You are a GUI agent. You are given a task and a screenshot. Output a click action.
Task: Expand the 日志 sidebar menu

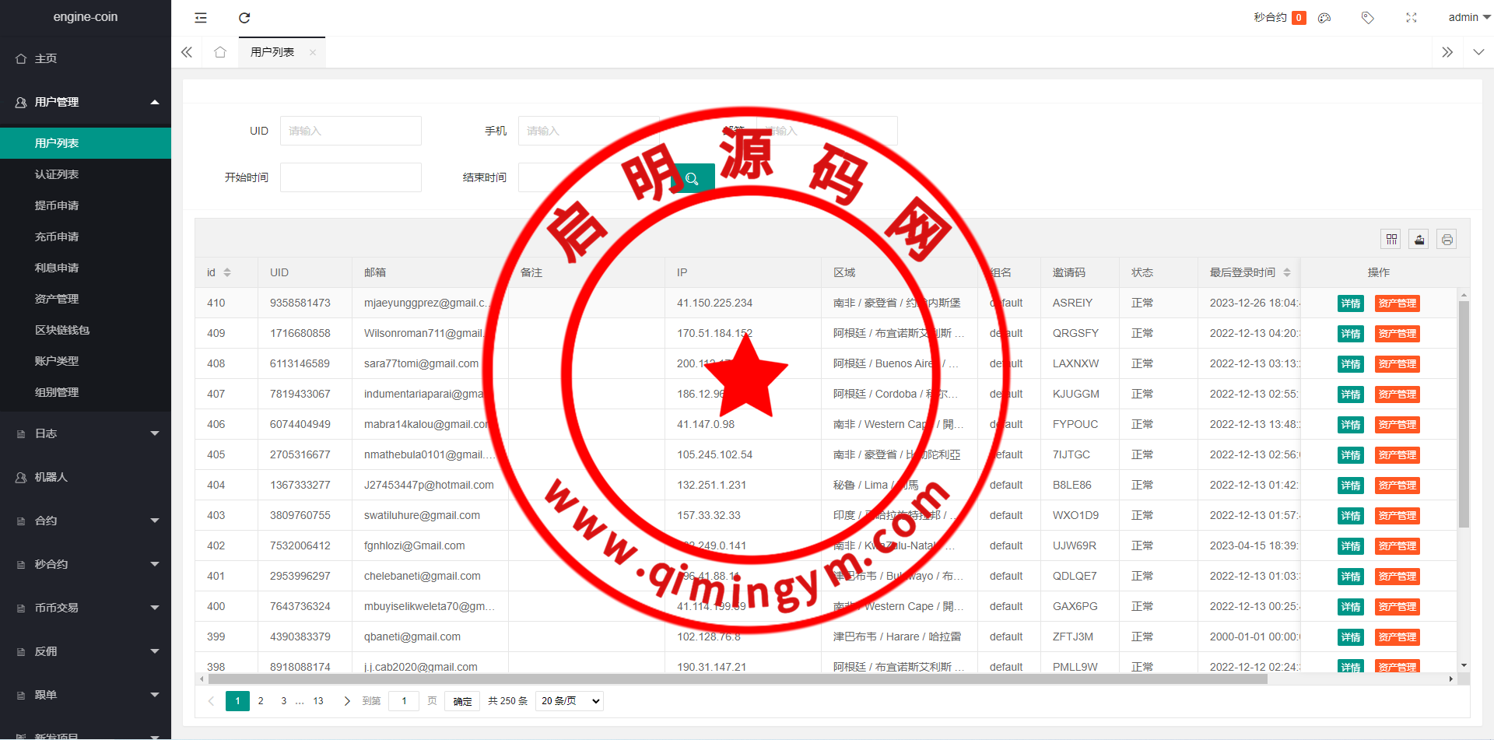[x=86, y=433]
